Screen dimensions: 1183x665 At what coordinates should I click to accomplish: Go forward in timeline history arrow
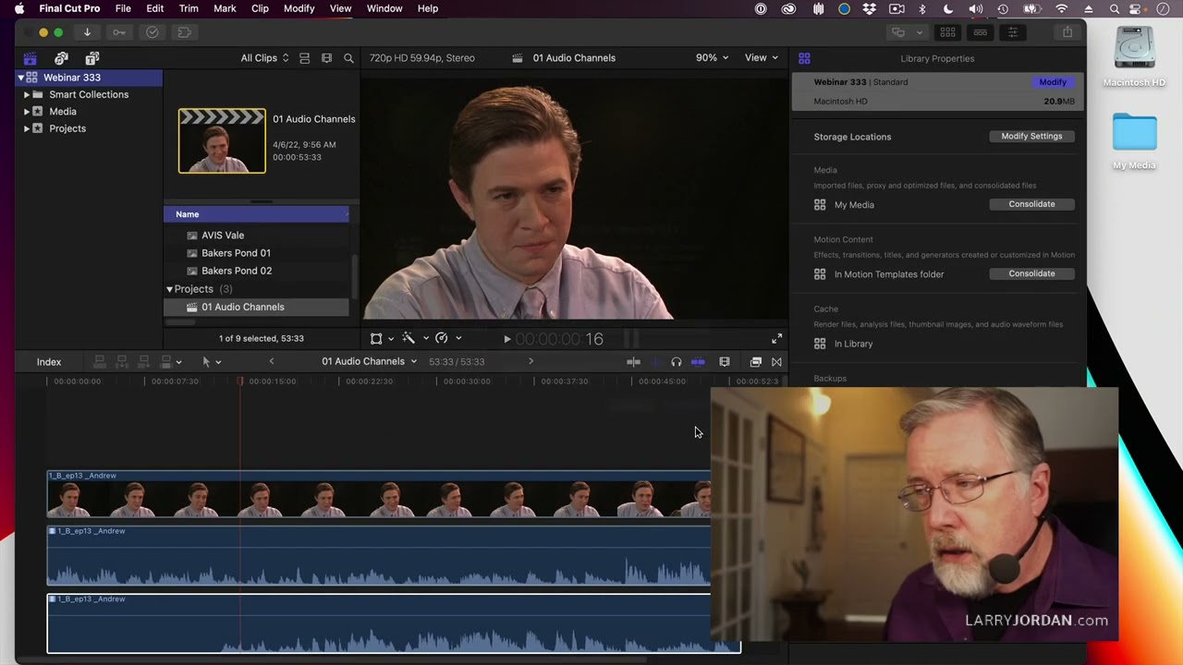(531, 361)
